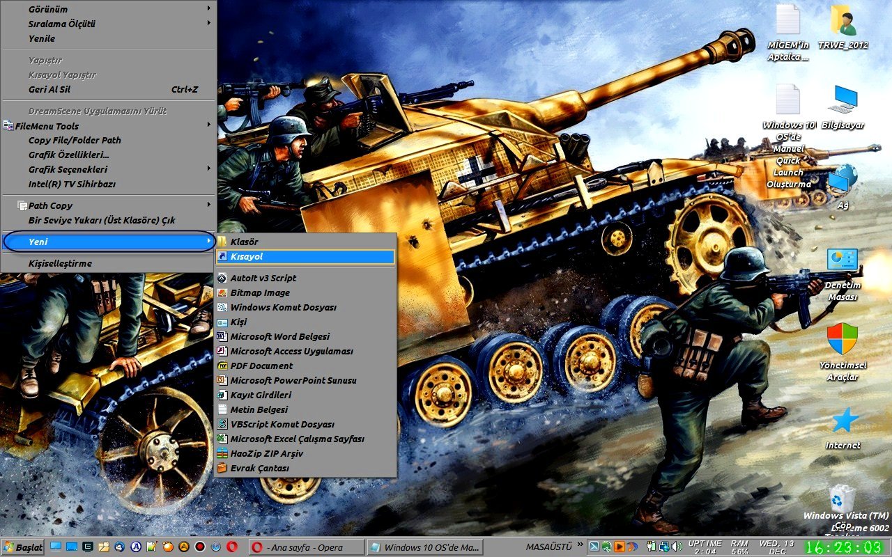Select Windows 10 OS'de Manuel Quick Launch file

(788, 136)
